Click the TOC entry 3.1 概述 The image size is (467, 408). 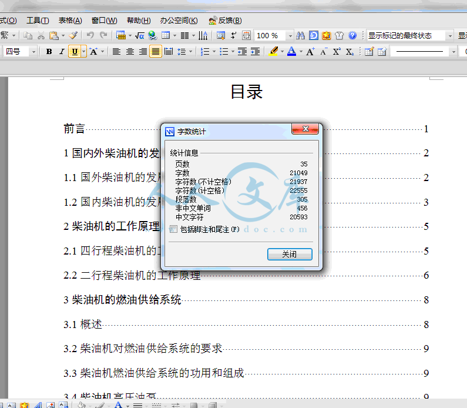(83, 325)
